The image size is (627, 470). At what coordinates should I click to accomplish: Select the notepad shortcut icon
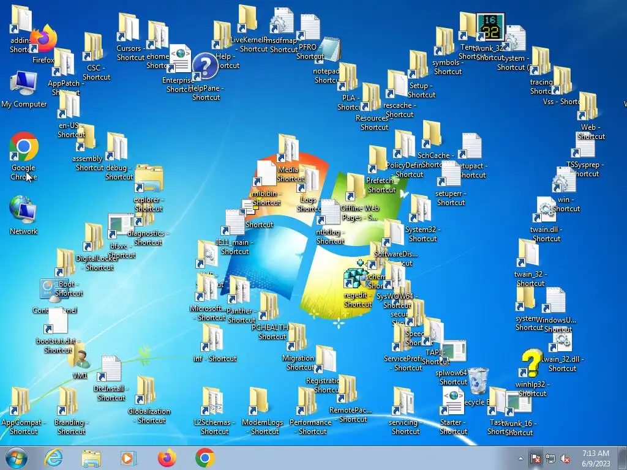click(330, 50)
